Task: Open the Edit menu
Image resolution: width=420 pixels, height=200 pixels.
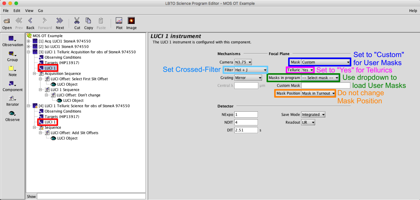Action: click(17, 11)
